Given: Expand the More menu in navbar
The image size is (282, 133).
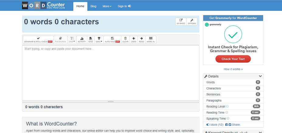Looking at the screenshot, I should (107, 6).
